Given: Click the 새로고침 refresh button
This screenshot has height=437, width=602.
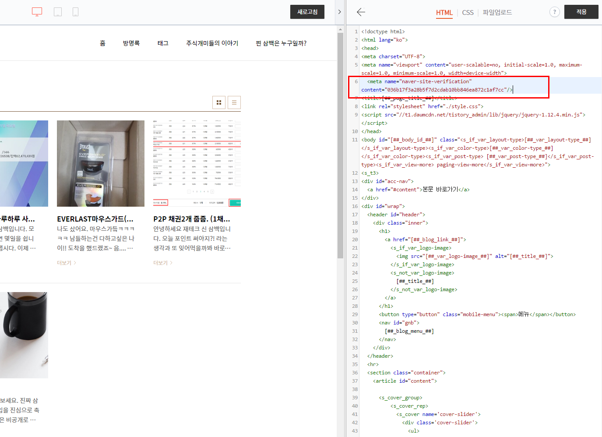Looking at the screenshot, I should click(307, 12).
